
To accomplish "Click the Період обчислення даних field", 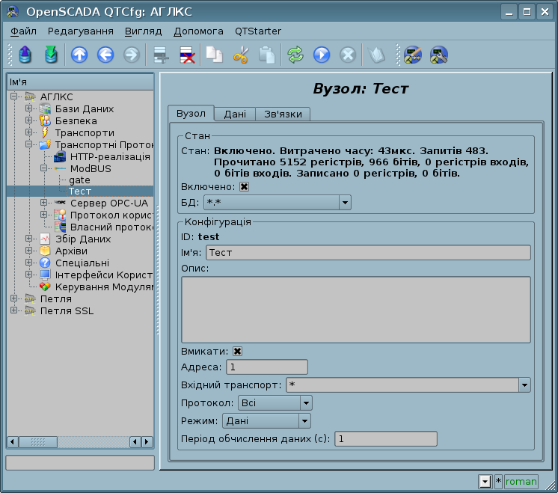I will pyautogui.click(x=386, y=439).
